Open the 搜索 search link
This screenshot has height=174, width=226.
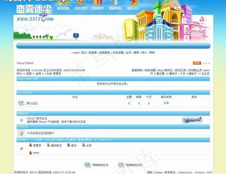136,53
